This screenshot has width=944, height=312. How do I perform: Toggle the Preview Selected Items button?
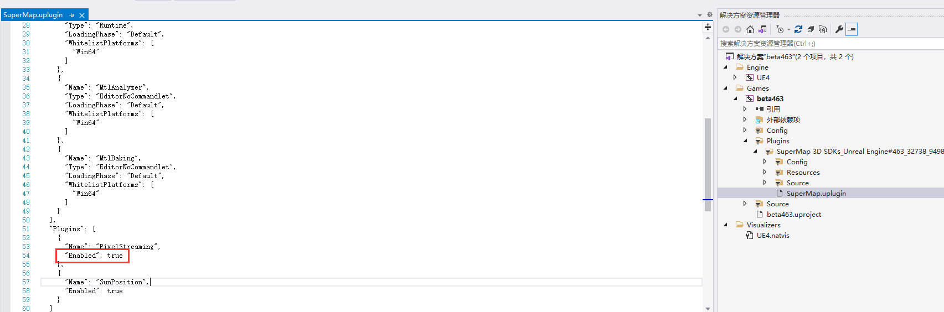click(852, 29)
